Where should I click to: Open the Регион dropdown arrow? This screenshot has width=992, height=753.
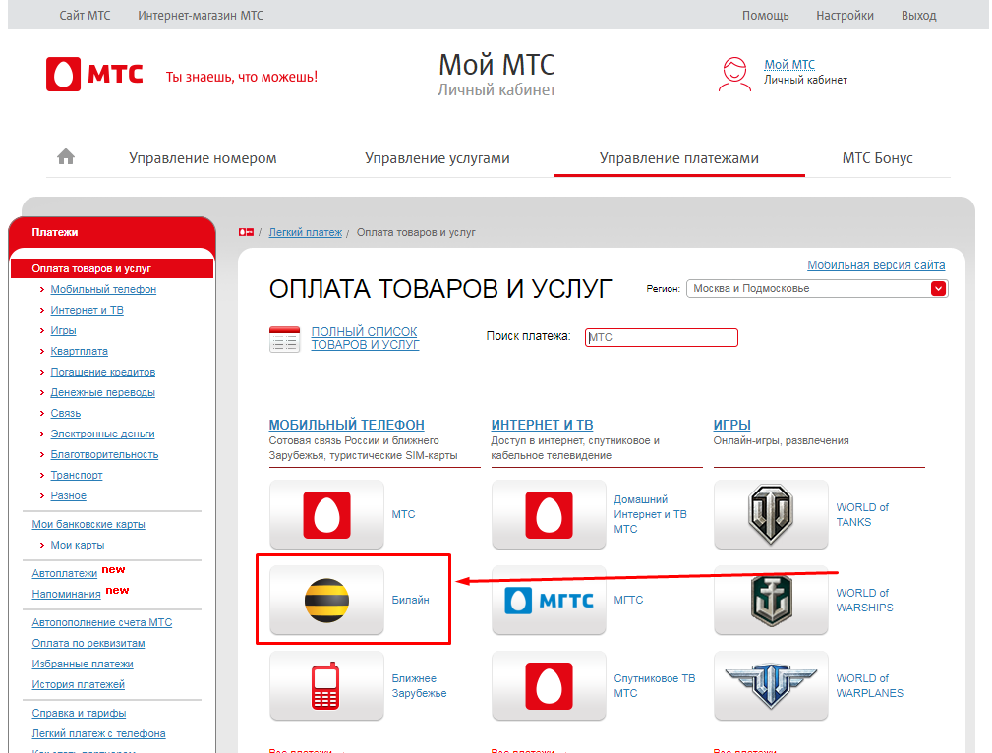(x=938, y=289)
